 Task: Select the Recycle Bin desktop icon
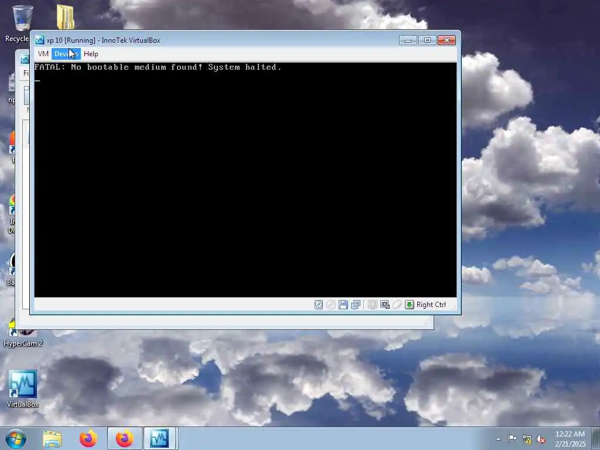[x=20, y=23]
